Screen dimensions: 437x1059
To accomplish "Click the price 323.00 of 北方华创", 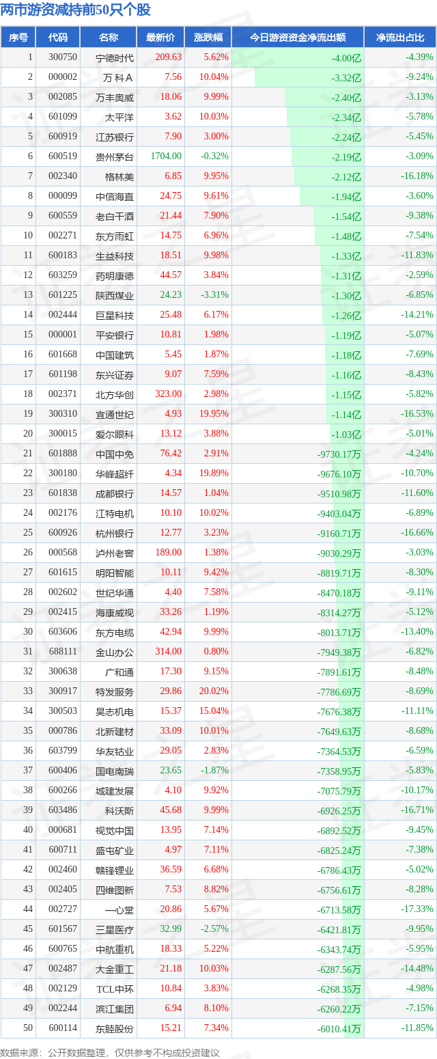I will click(169, 394).
